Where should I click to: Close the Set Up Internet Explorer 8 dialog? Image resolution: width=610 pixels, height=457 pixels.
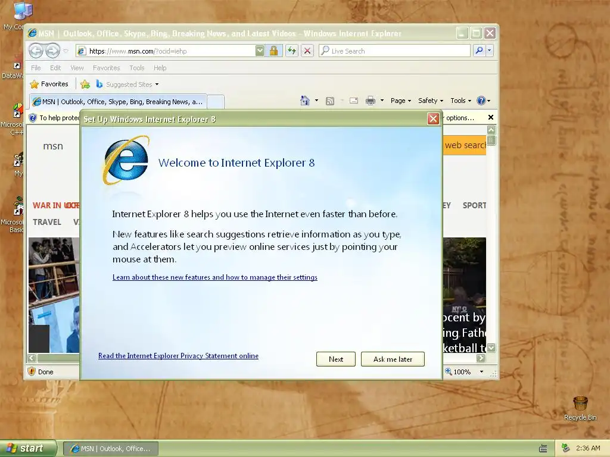pos(433,119)
